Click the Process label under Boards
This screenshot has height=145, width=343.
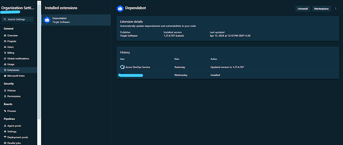[12, 111]
